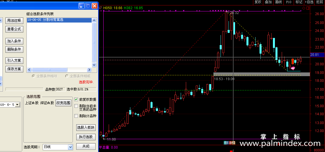Click the 涨榜 tag at chart bottom

click(x=232, y=143)
